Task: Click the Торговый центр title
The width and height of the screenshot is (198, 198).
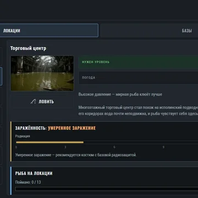Action: [28, 48]
